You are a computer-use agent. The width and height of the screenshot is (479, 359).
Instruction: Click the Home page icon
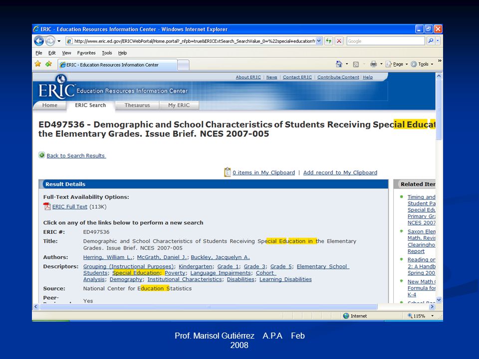click(x=339, y=64)
